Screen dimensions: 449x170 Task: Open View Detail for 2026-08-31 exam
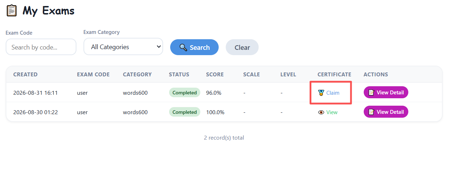click(386, 93)
